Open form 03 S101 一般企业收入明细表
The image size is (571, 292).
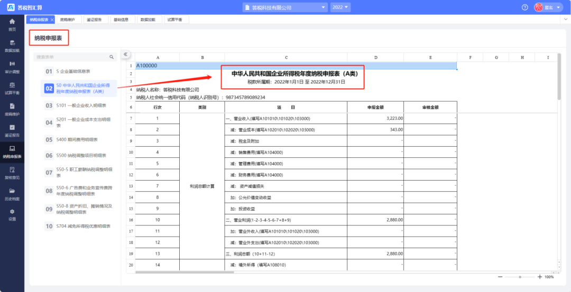coord(79,106)
